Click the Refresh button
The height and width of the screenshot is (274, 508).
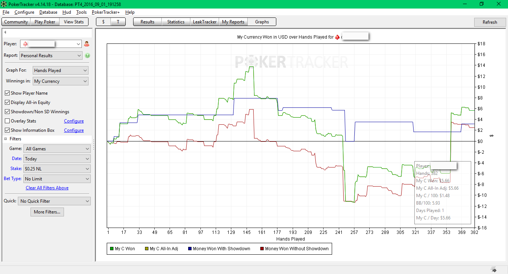pos(490,22)
